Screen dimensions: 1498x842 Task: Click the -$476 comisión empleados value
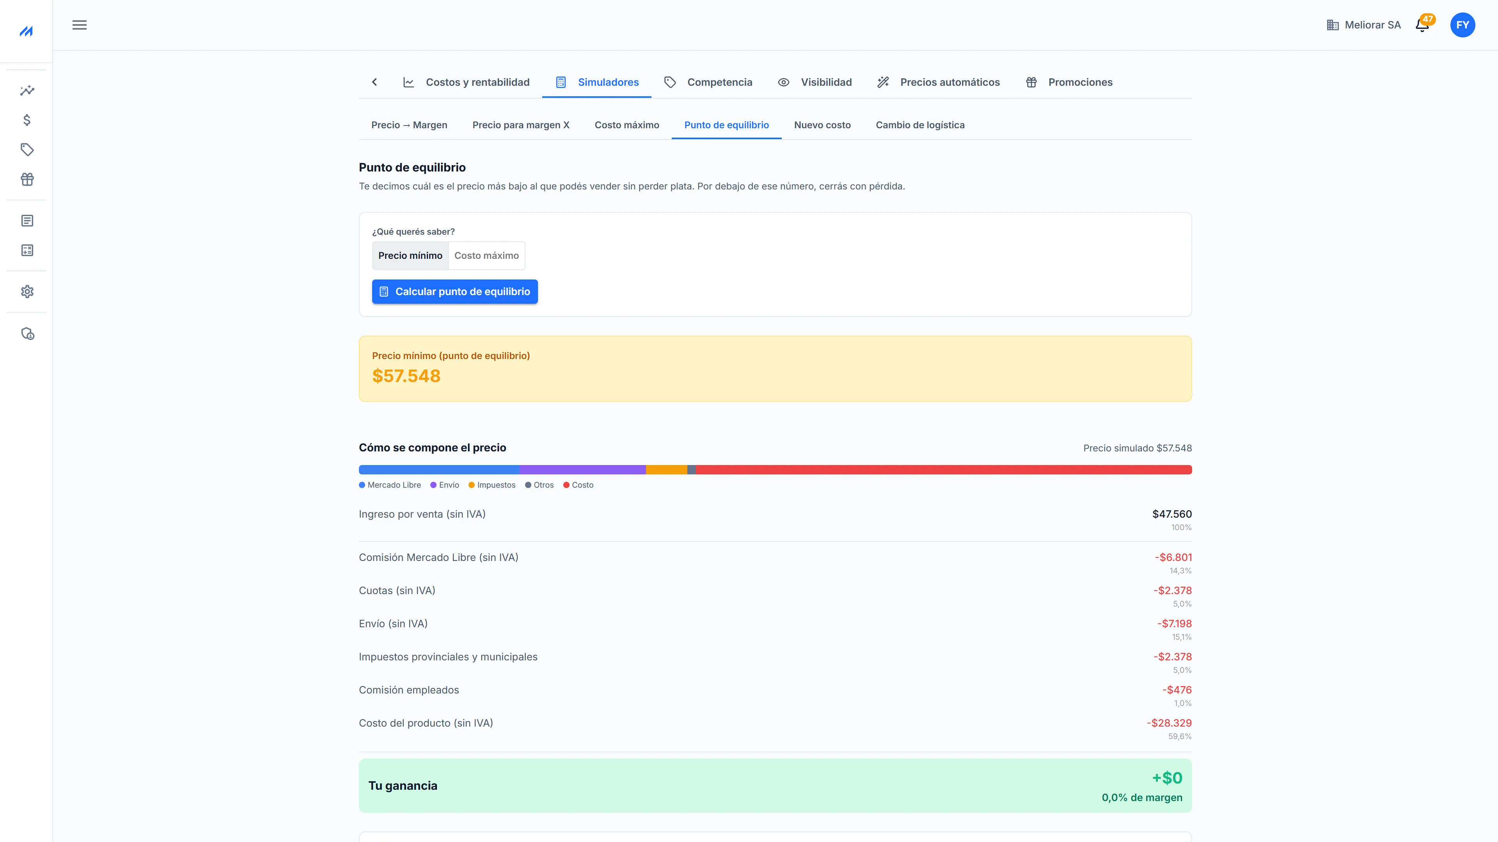(1177, 690)
